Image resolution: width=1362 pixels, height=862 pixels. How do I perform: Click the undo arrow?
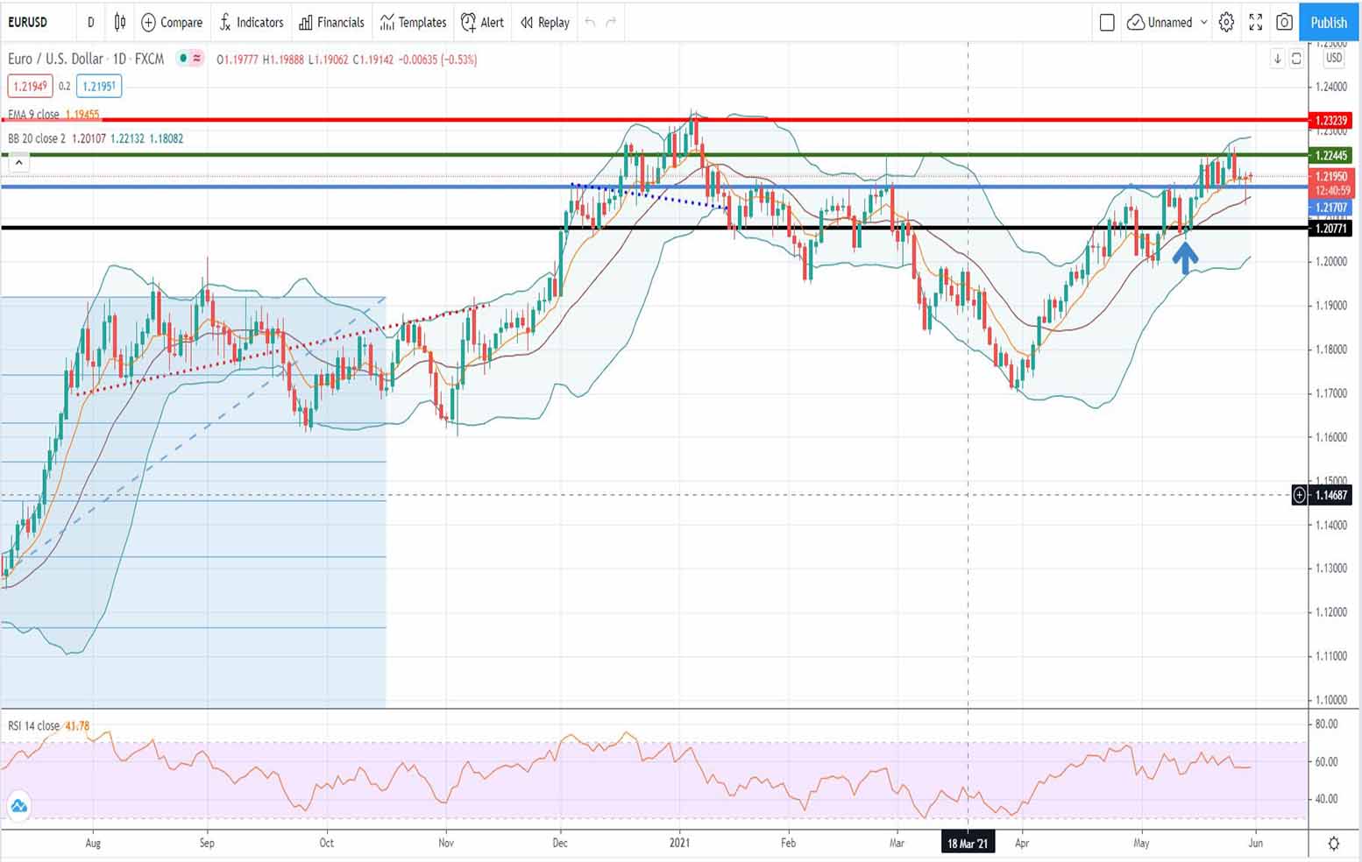(590, 22)
